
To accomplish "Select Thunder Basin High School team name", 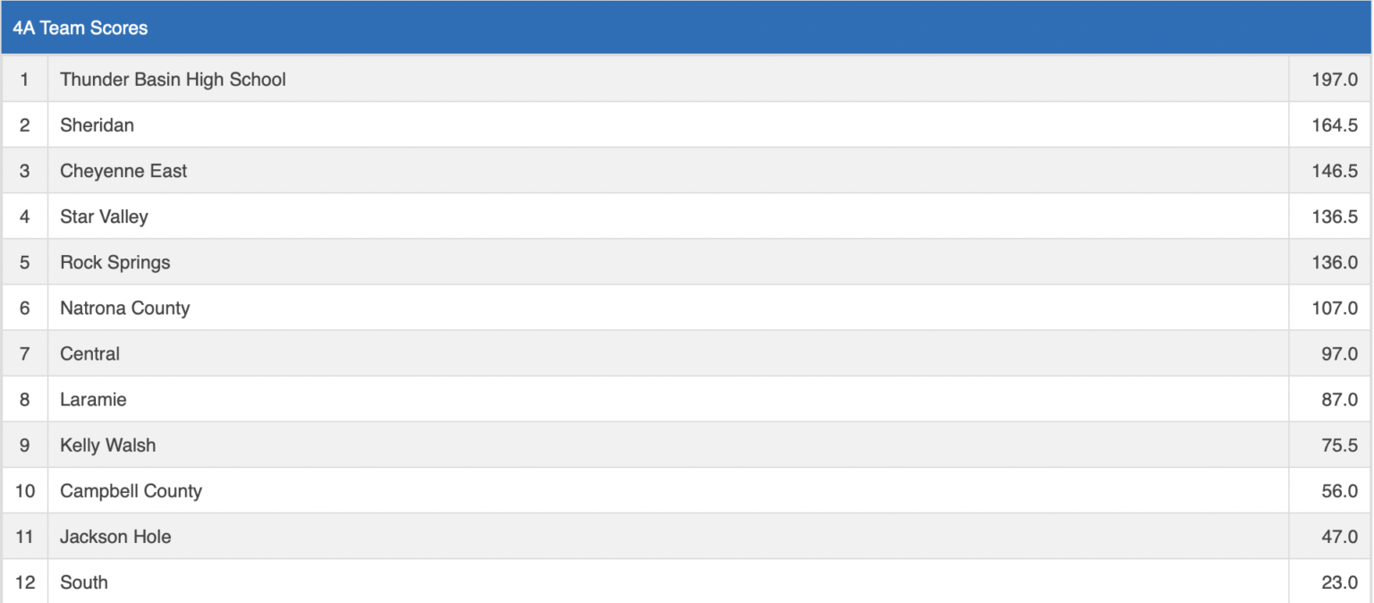I will 173,80.
